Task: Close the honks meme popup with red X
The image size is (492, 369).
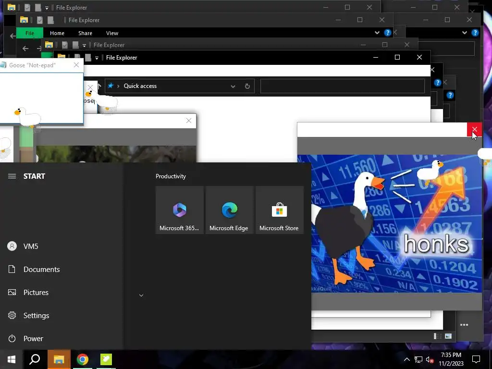Action: 474,129
